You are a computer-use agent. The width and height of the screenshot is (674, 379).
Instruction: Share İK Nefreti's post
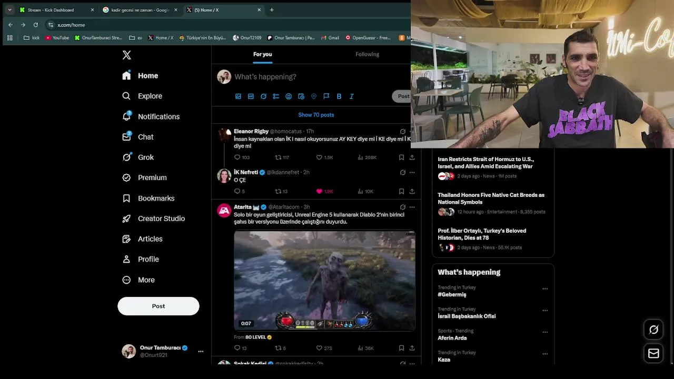pyautogui.click(x=412, y=191)
